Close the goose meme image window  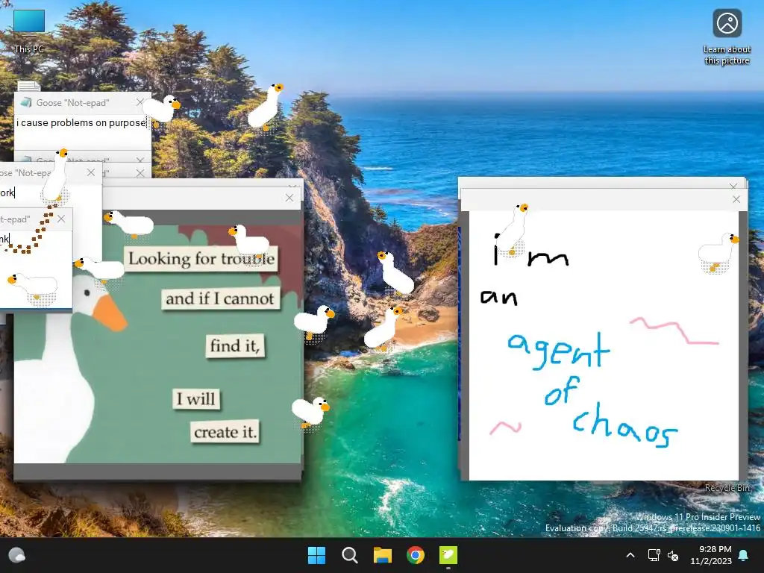click(289, 197)
